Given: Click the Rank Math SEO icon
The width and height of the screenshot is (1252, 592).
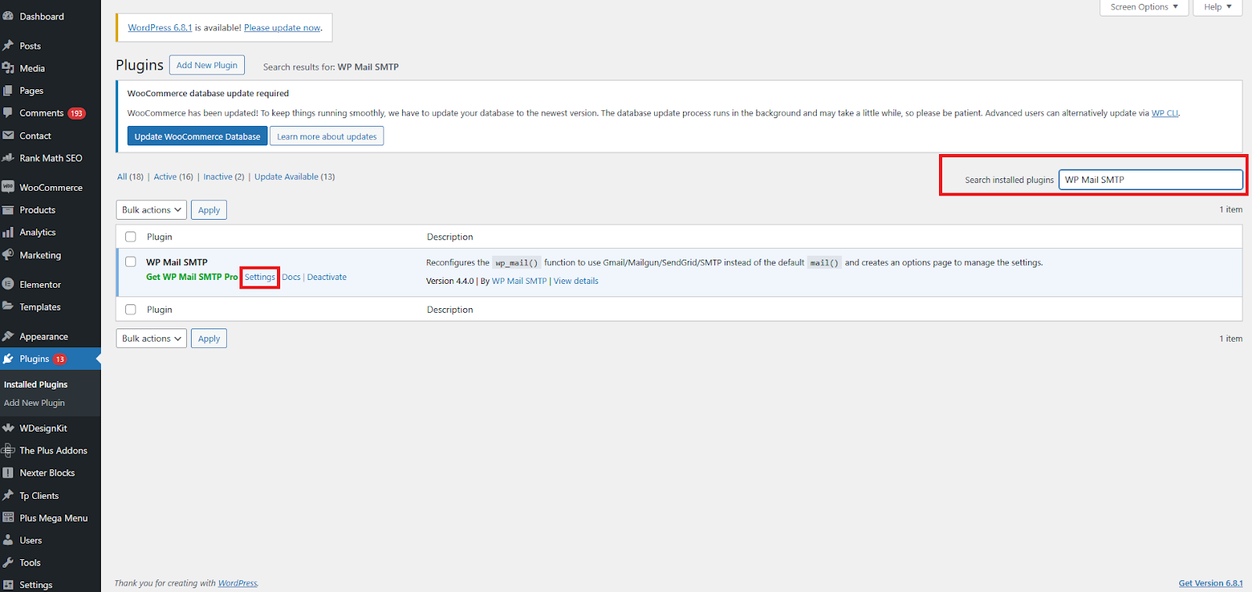Looking at the screenshot, I should click(8, 158).
